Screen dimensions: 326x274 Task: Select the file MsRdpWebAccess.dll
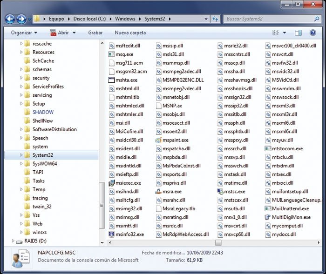183,234
